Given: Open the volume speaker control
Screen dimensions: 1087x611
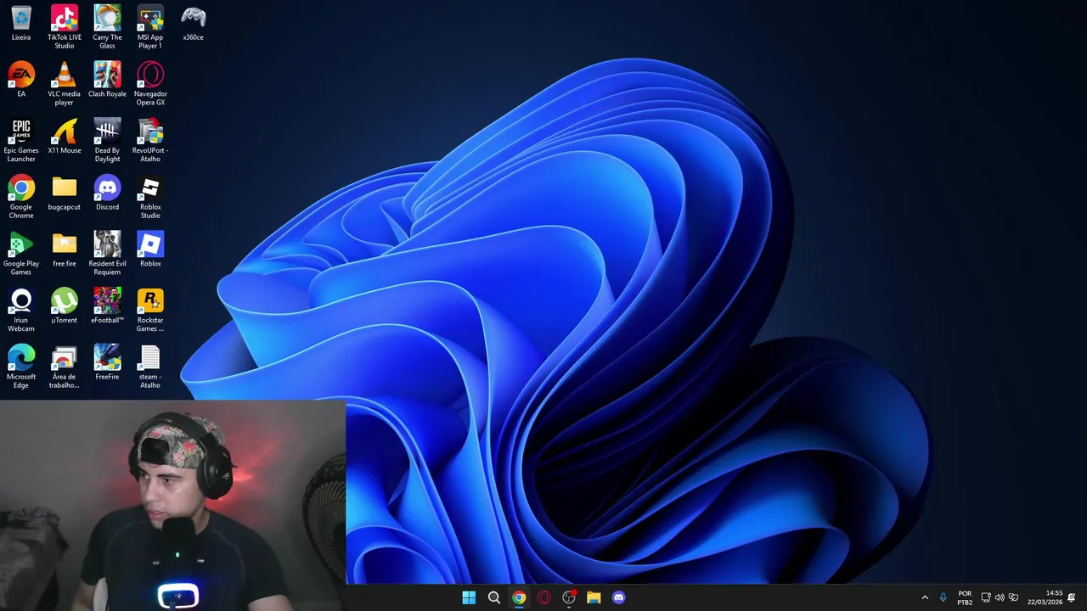Looking at the screenshot, I should click(x=1000, y=597).
